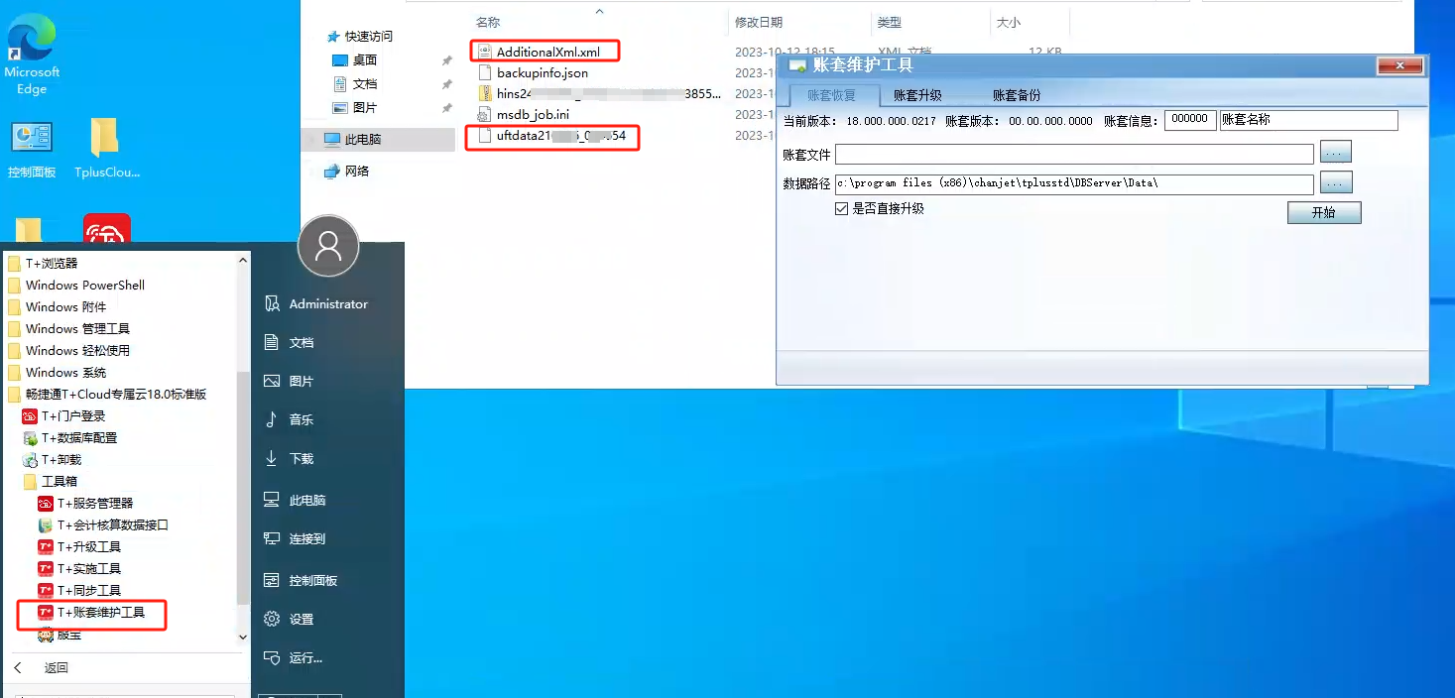Switch to 账套备份 tab

pos(1017,95)
